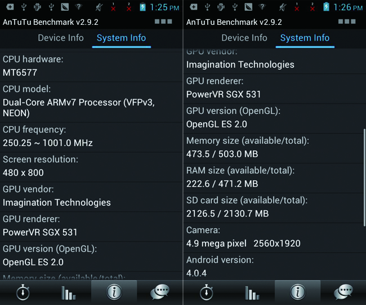Switch to Device Info tab on left screen
The height and width of the screenshot is (305, 366).
[60, 38]
